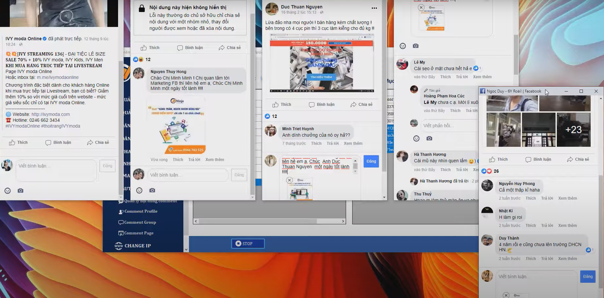Focus the IVY moda comment input field

point(56,170)
